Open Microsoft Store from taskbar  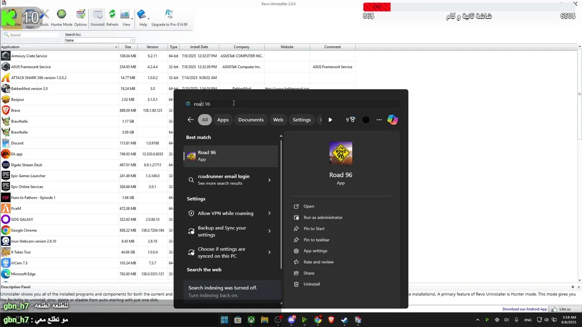tap(238, 320)
